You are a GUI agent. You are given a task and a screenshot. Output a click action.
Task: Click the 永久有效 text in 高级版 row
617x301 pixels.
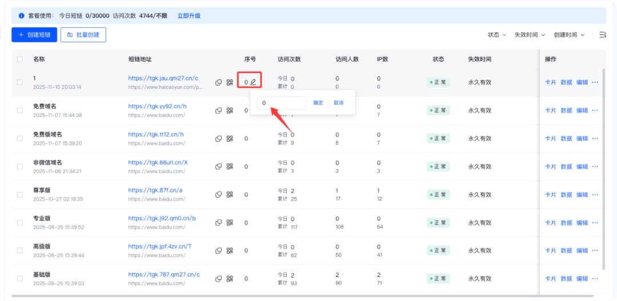[480, 250]
